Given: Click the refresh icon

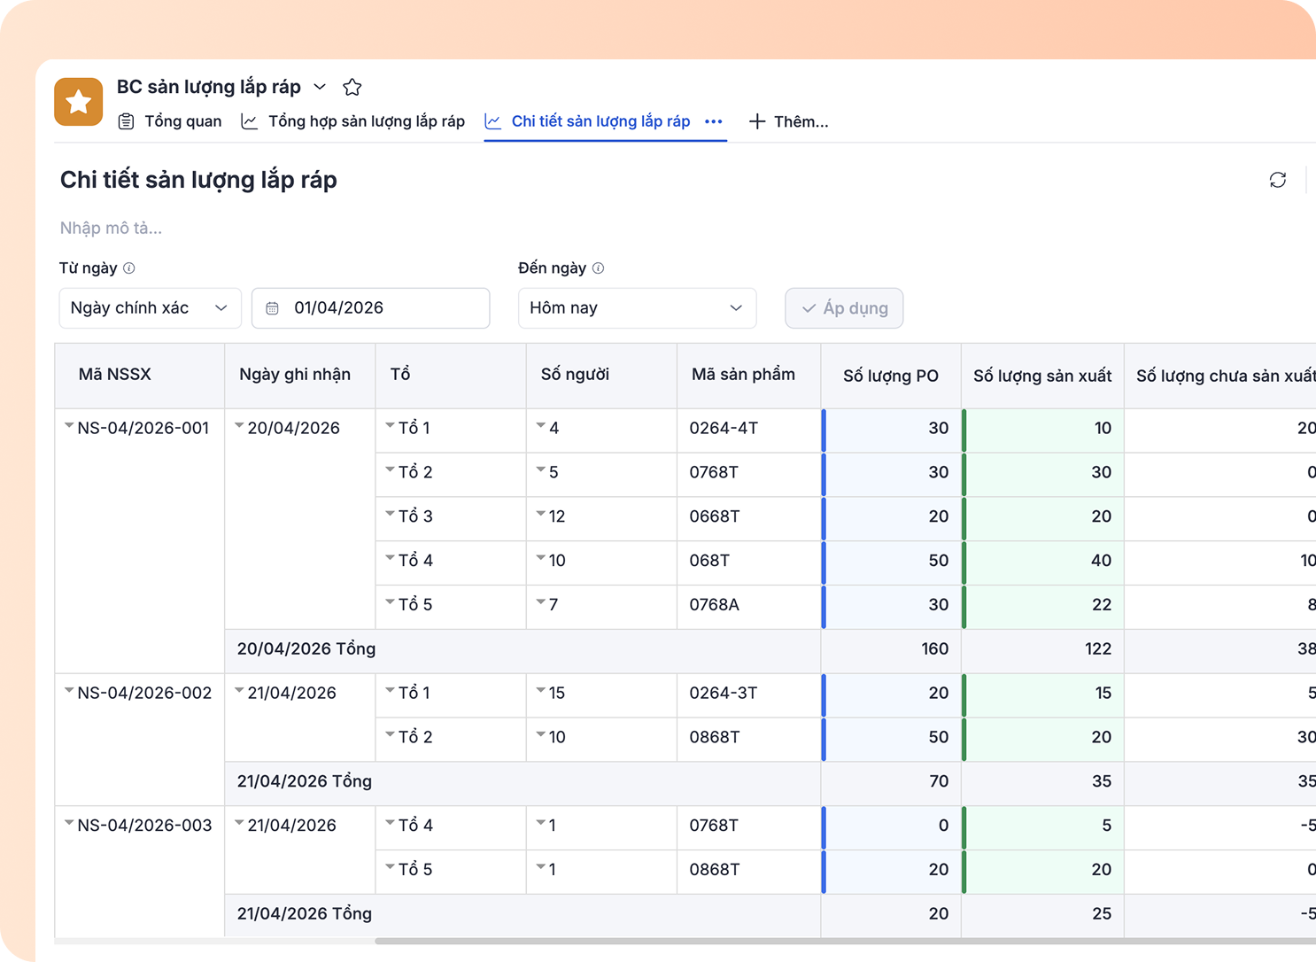Looking at the screenshot, I should tap(1277, 180).
